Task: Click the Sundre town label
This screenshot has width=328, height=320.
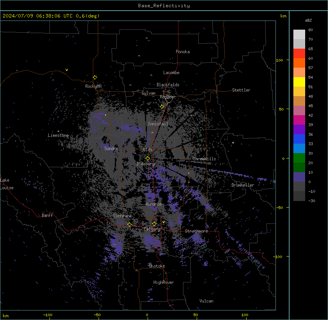Action: 111,149
